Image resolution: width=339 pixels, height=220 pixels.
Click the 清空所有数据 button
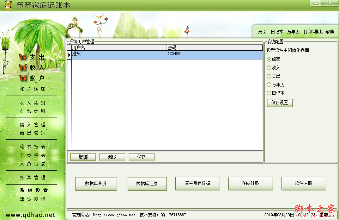click(197, 183)
